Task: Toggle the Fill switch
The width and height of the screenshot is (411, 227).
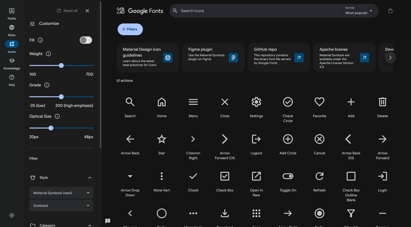Action: (86, 40)
